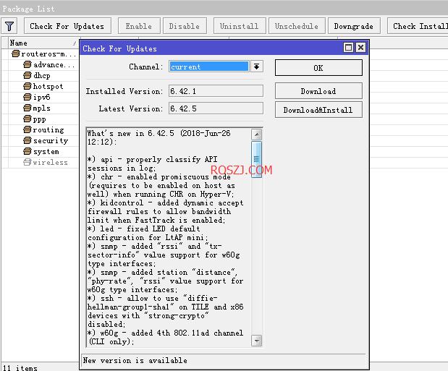Select the system row text
This screenshot has width=448, height=371.
[46, 152]
